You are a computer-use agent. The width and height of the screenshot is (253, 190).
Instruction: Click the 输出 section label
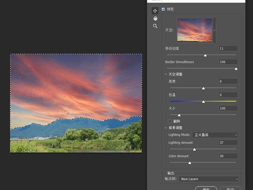[x=171, y=173]
